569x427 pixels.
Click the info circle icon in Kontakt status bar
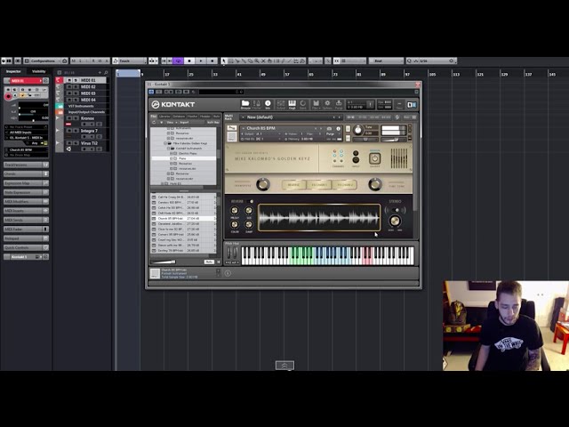[x=228, y=273]
